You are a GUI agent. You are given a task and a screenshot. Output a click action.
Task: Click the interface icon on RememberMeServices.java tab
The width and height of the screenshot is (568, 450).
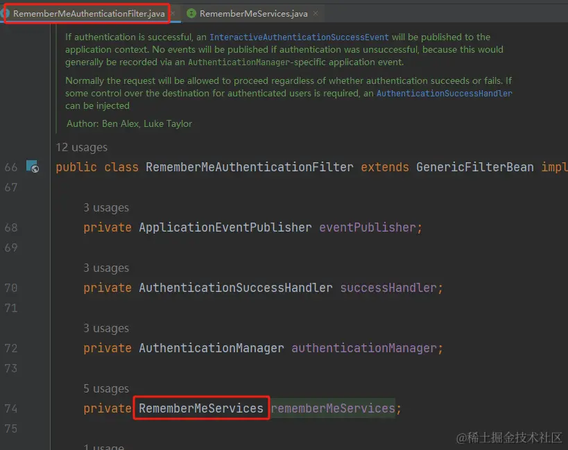[x=191, y=13]
